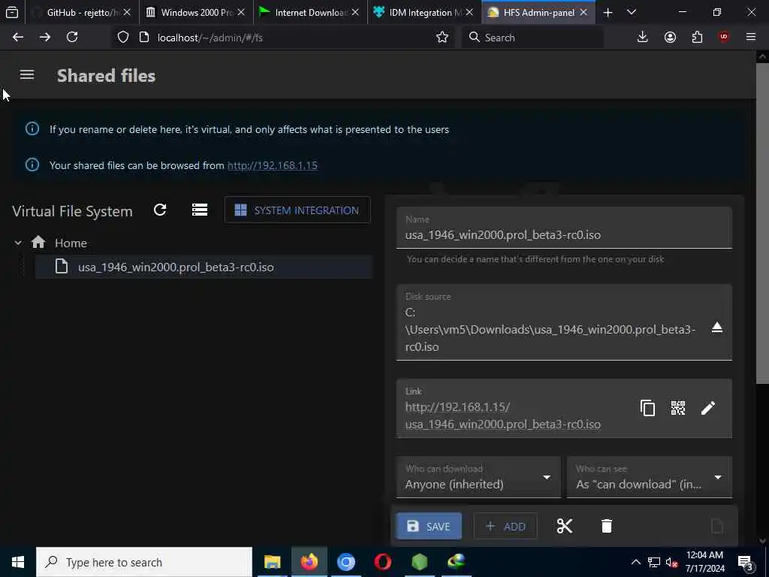
Task: Edit the link with pencil icon
Action: [708, 408]
